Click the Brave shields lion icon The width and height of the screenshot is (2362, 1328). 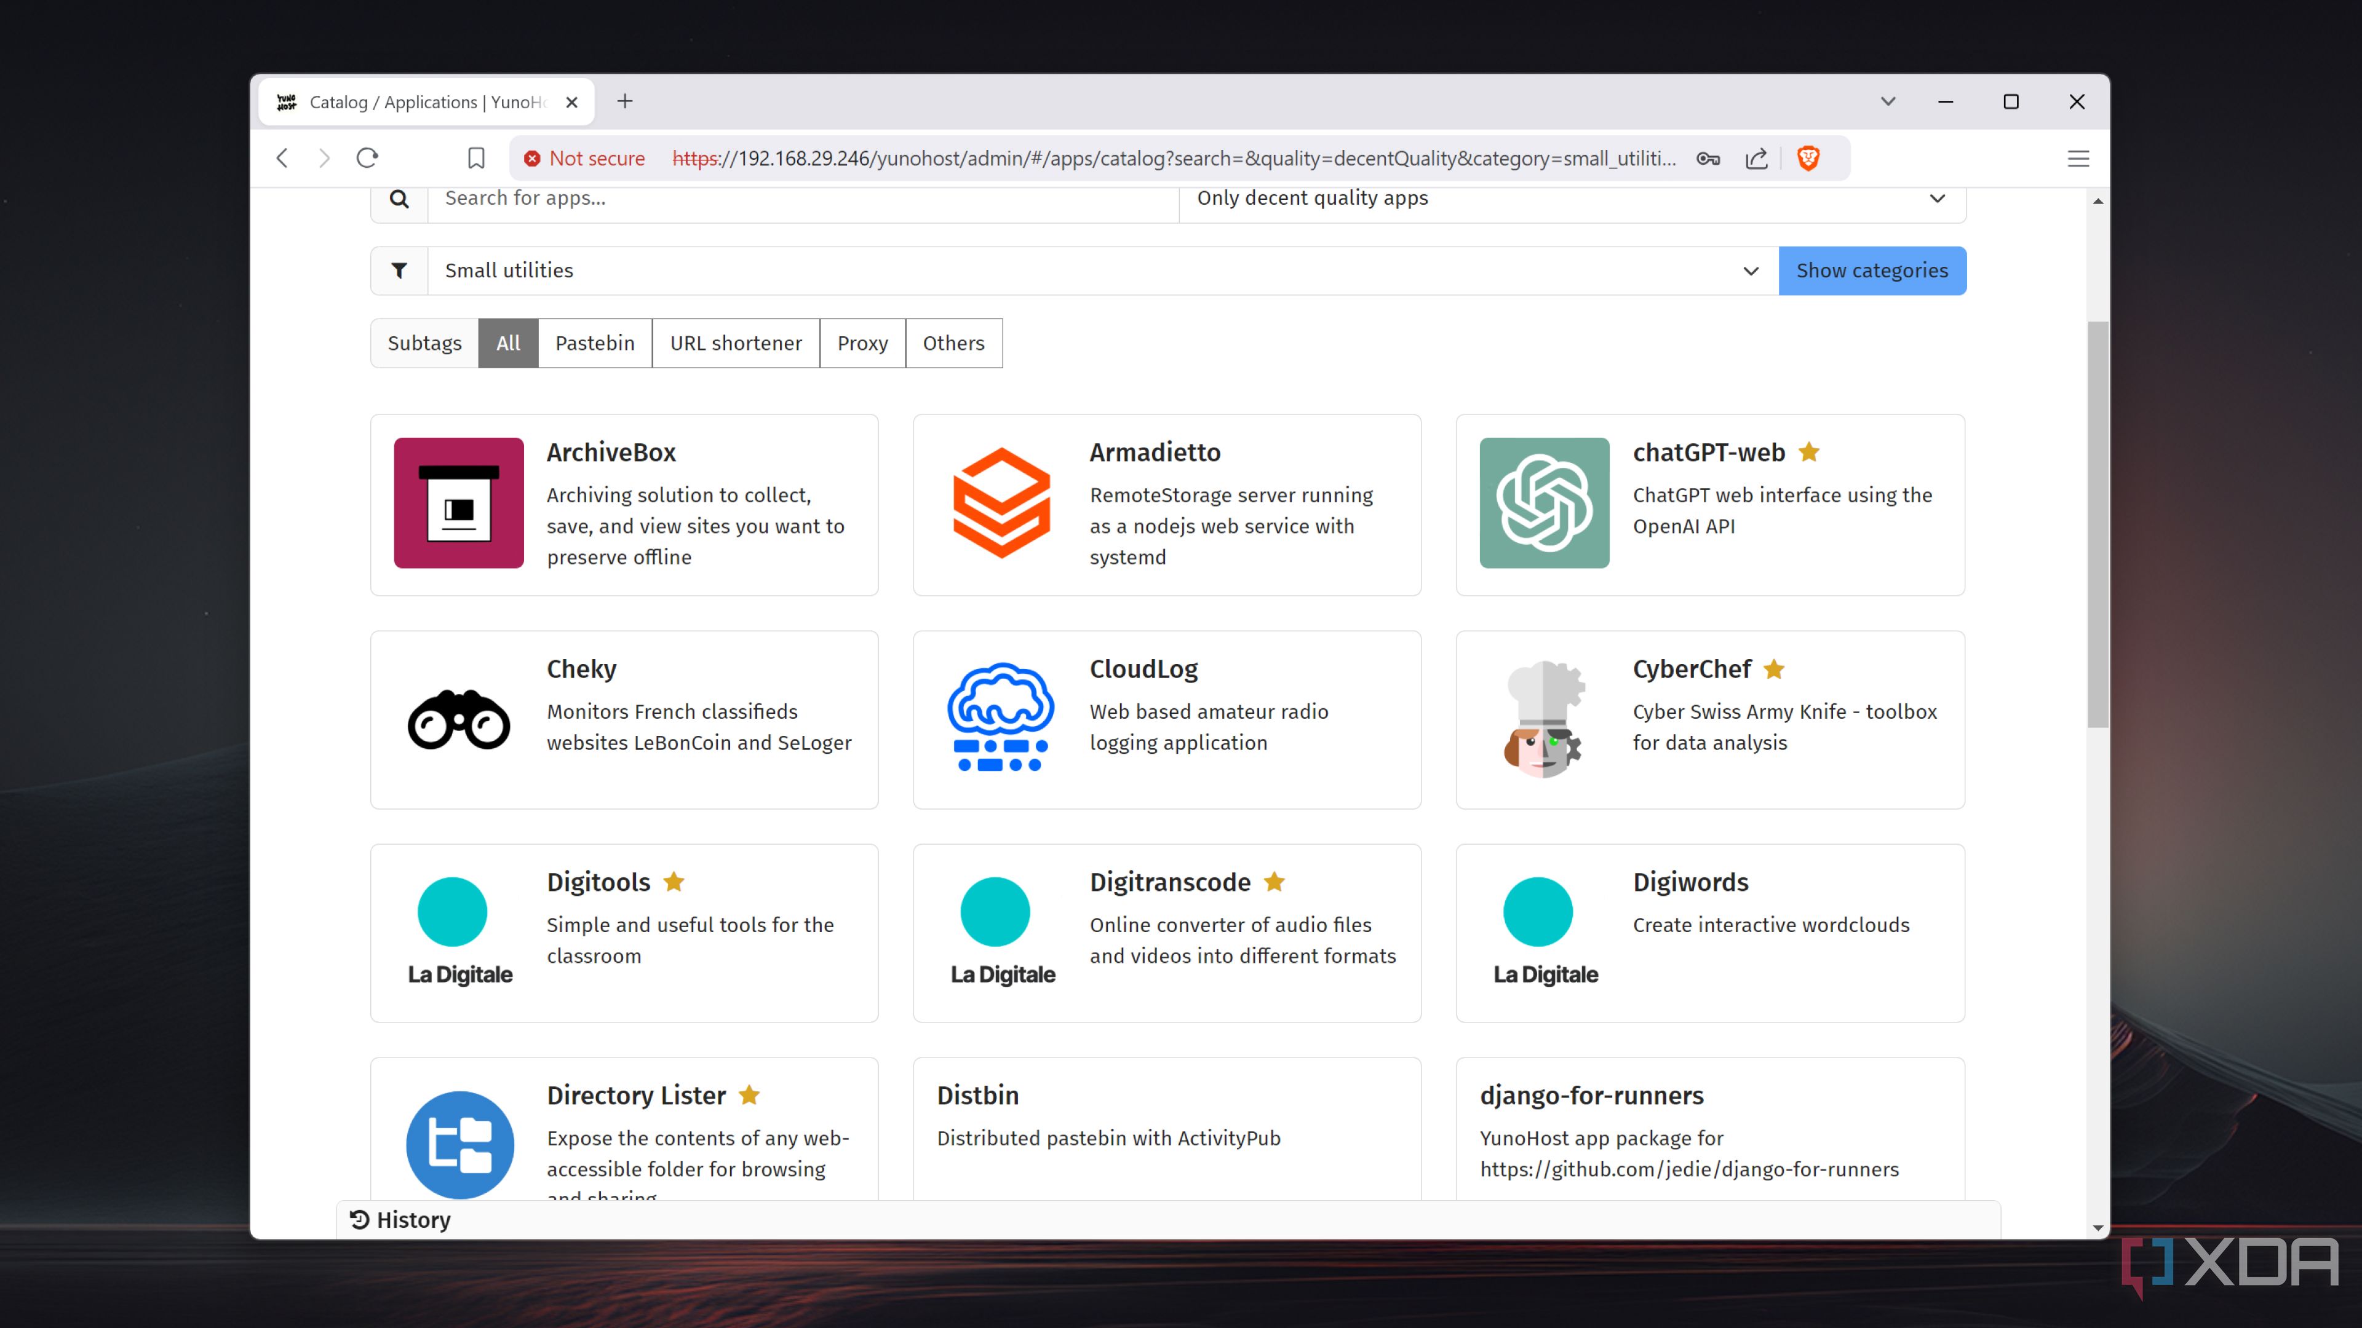[x=1807, y=159]
